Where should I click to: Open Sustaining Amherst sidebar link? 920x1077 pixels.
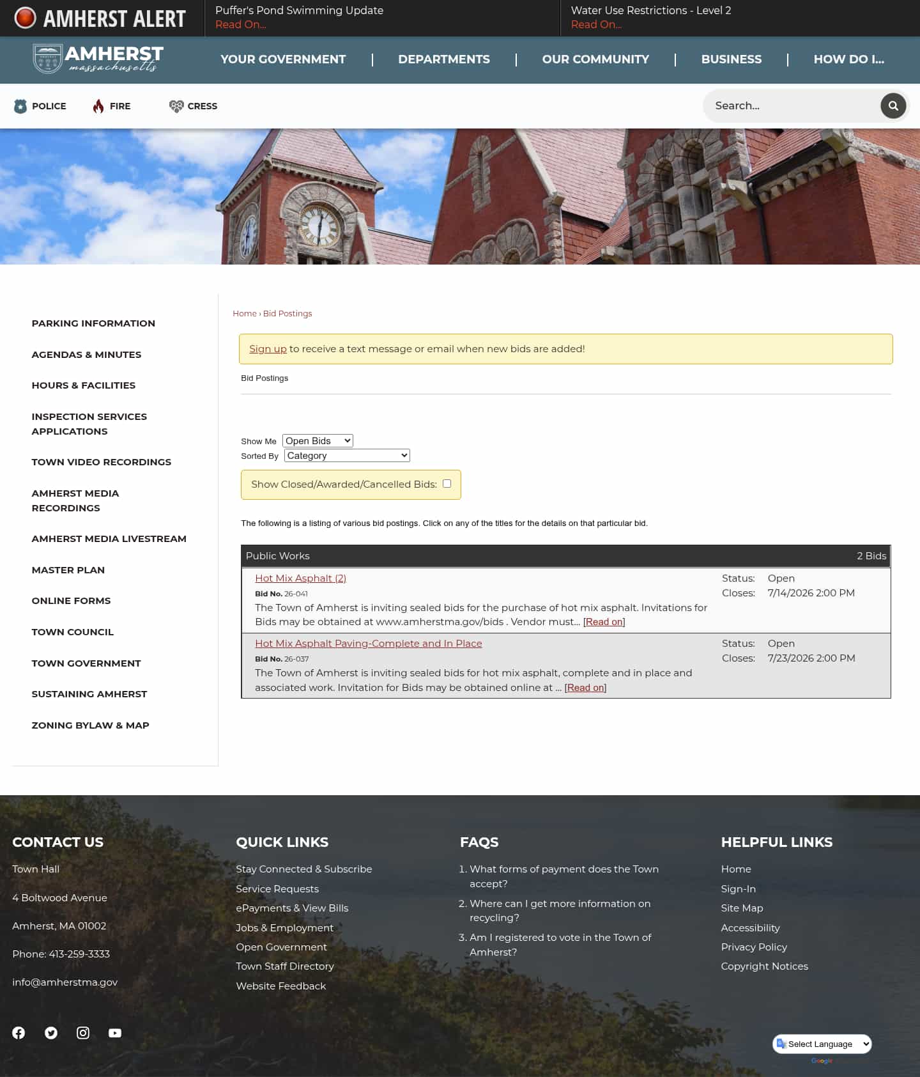[x=89, y=694]
